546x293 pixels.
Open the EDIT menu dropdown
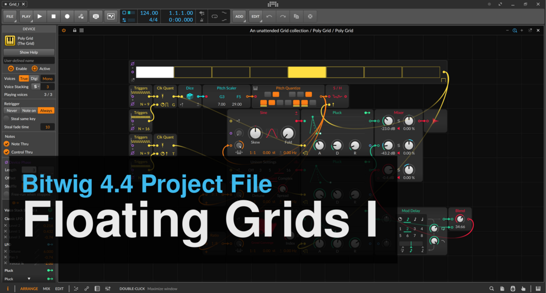[x=255, y=16]
